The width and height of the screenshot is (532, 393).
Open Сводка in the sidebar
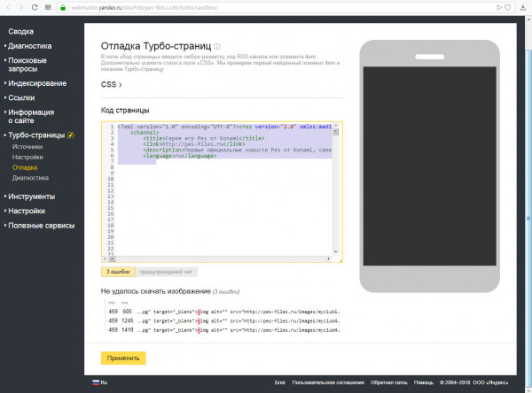[20, 32]
